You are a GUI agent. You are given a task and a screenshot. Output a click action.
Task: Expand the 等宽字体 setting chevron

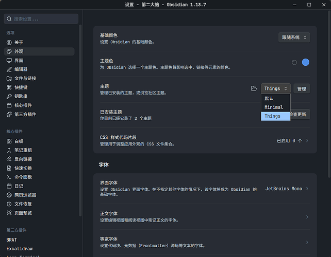[x=307, y=243]
